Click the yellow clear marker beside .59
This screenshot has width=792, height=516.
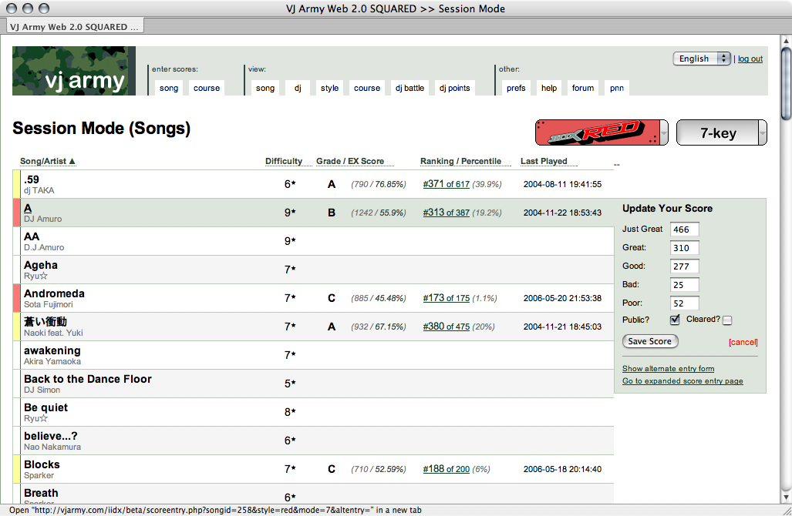pyautogui.click(x=16, y=184)
